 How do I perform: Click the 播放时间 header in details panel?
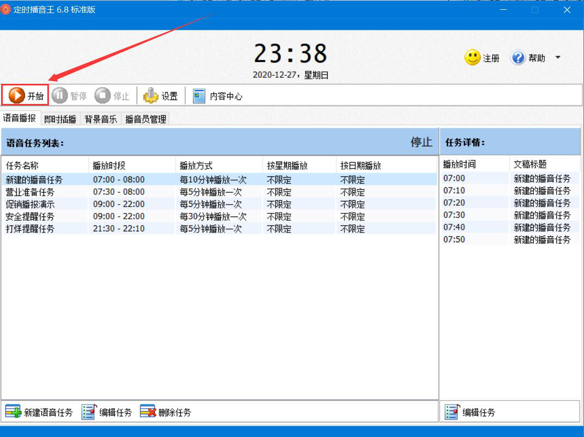(475, 164)
